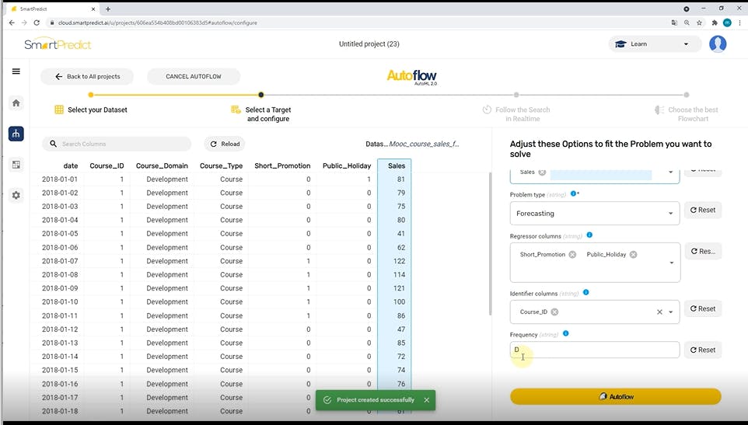Show info for Regressor columns

pyautogui.click(x=589, y=235)
